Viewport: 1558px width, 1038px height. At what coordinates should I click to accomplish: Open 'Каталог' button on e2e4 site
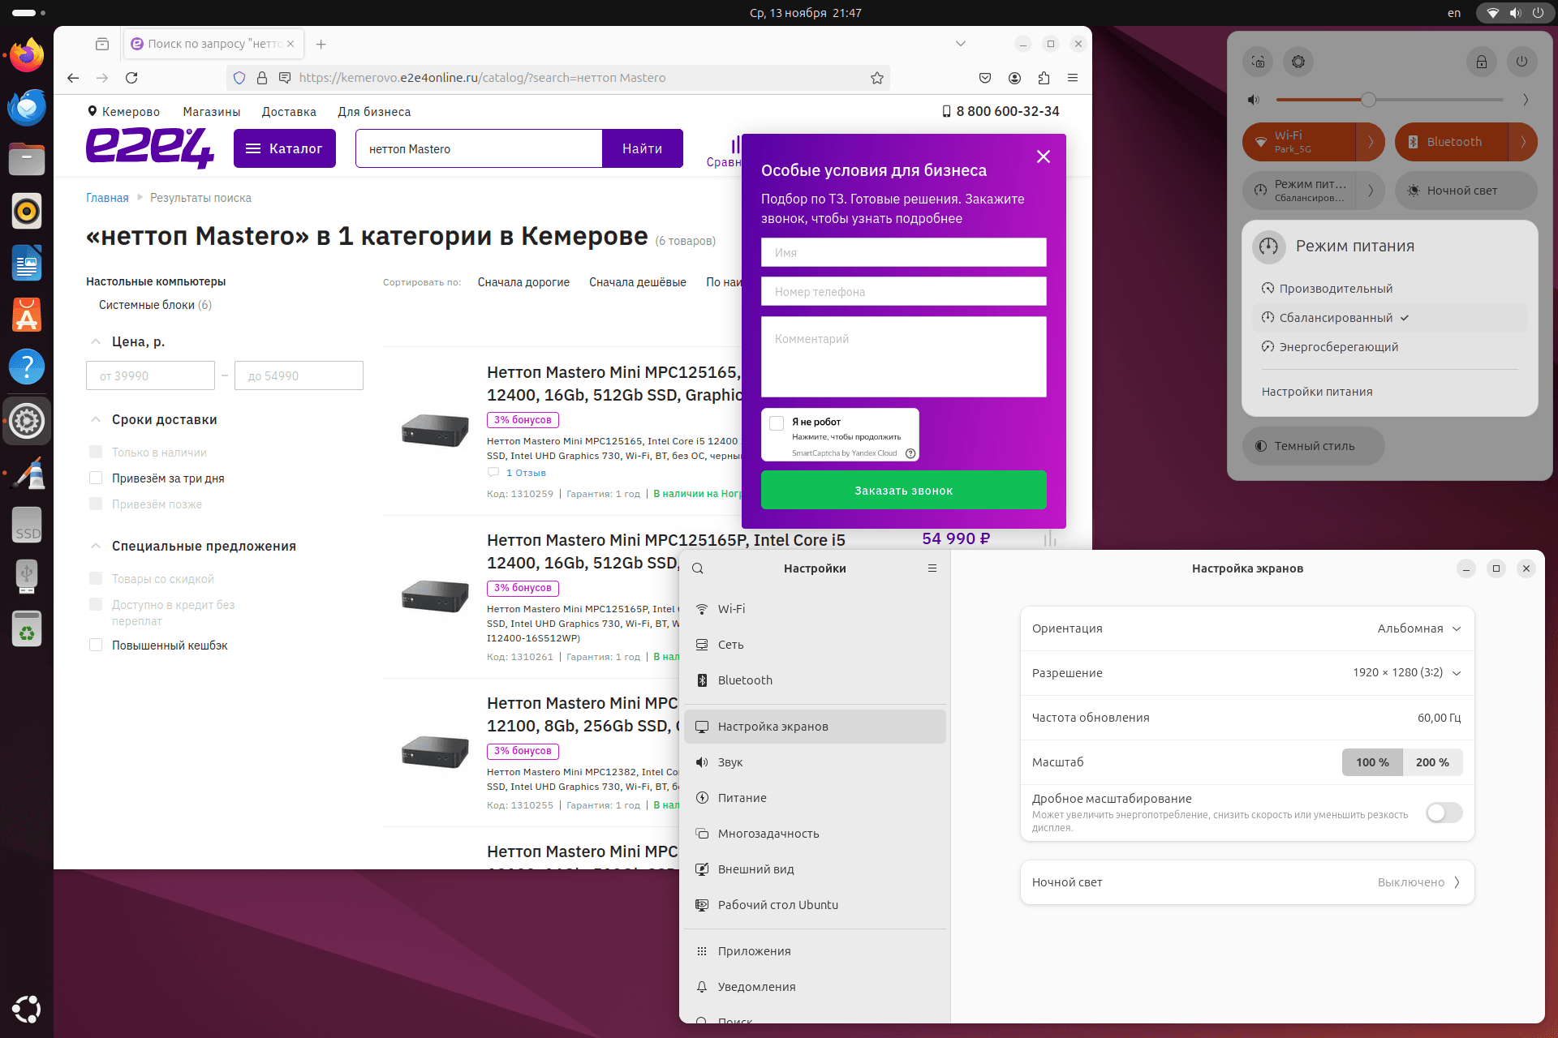tap(285, 148)
